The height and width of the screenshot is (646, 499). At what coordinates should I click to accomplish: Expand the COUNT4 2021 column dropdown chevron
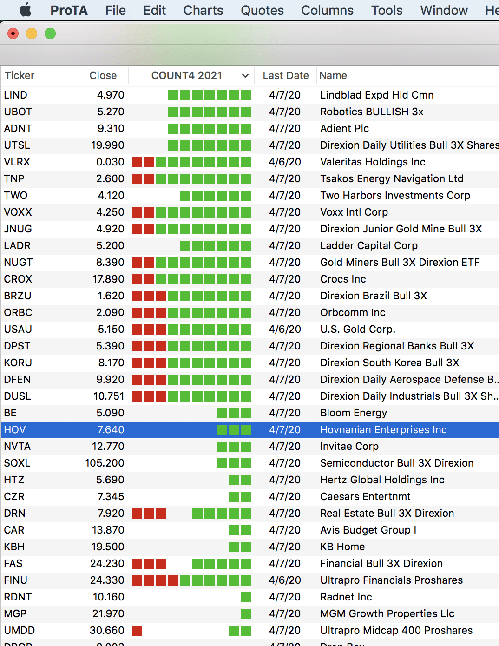pyautogui.click(x=245, y=76)
